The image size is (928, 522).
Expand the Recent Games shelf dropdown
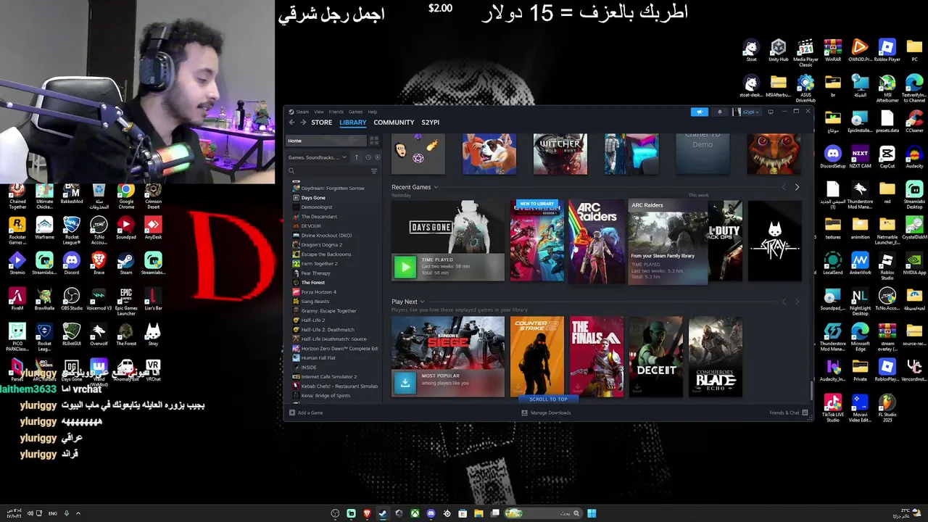coord(436,187)
